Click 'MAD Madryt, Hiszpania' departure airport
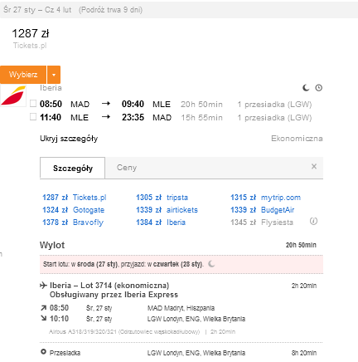This screenshot has height=362, width=358. (181, 308)
